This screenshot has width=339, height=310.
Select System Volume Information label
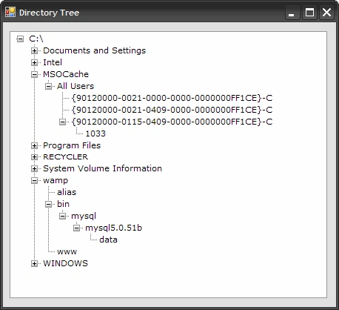[102, 168]
